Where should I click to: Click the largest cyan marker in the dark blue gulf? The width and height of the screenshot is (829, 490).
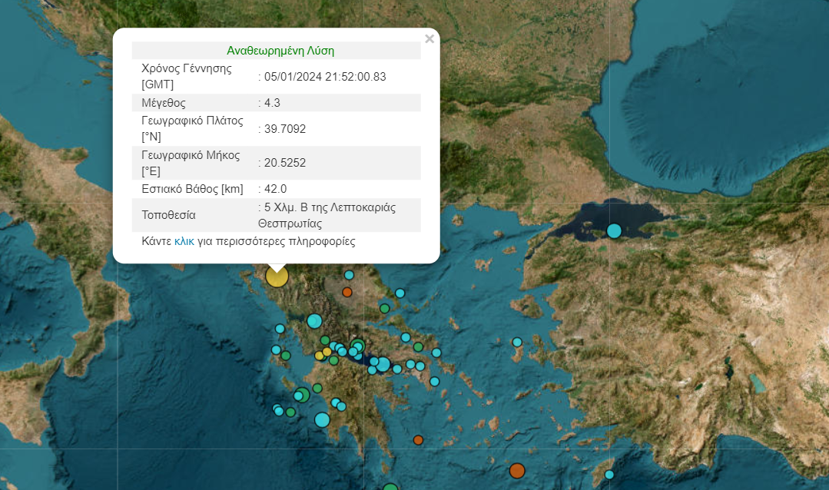click(383, 364)
